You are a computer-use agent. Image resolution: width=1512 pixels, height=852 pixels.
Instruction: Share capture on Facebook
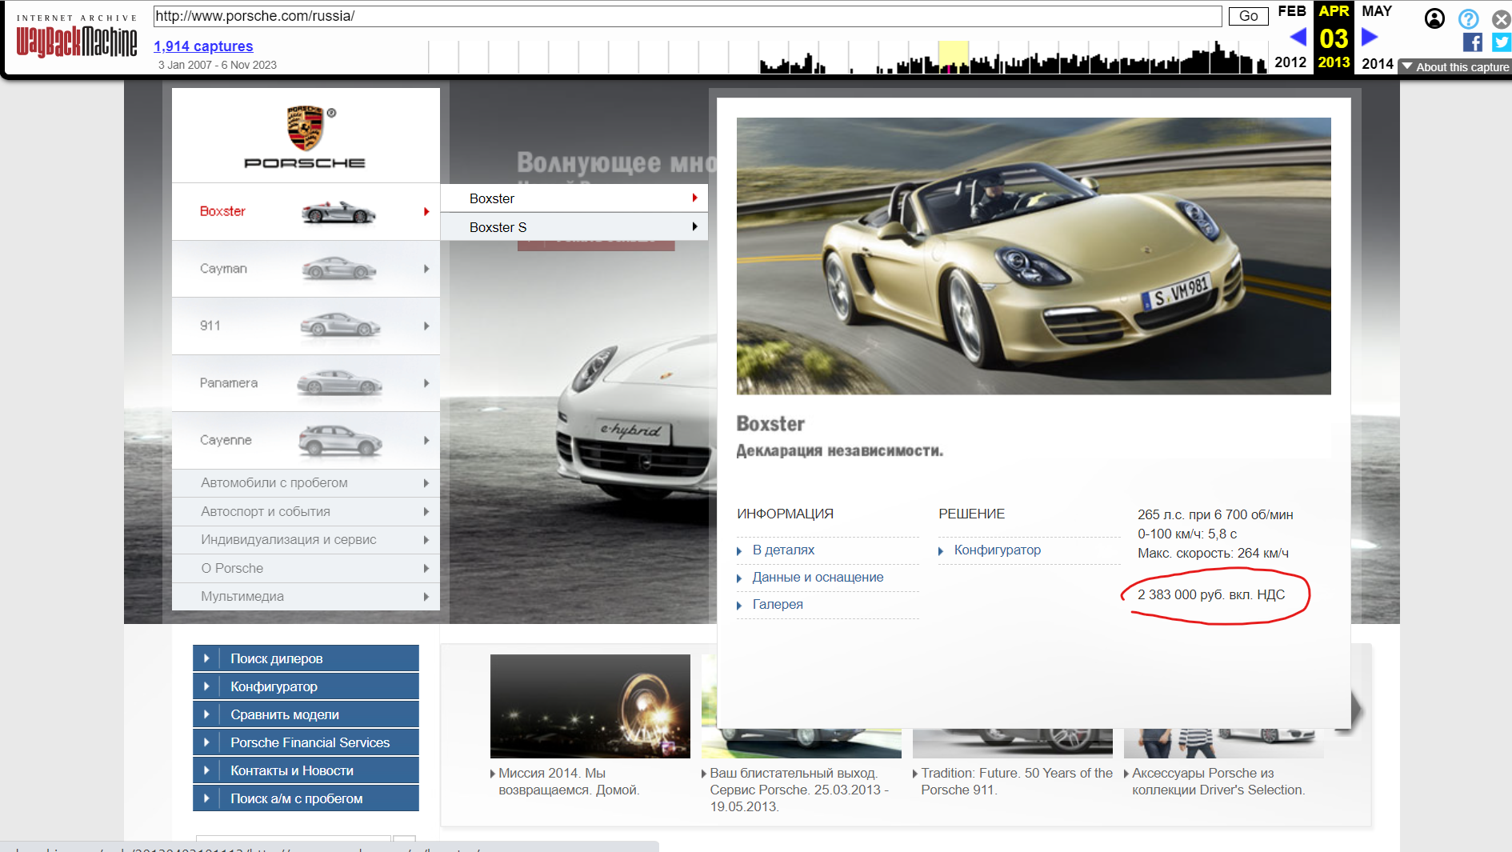[1472, 42]
